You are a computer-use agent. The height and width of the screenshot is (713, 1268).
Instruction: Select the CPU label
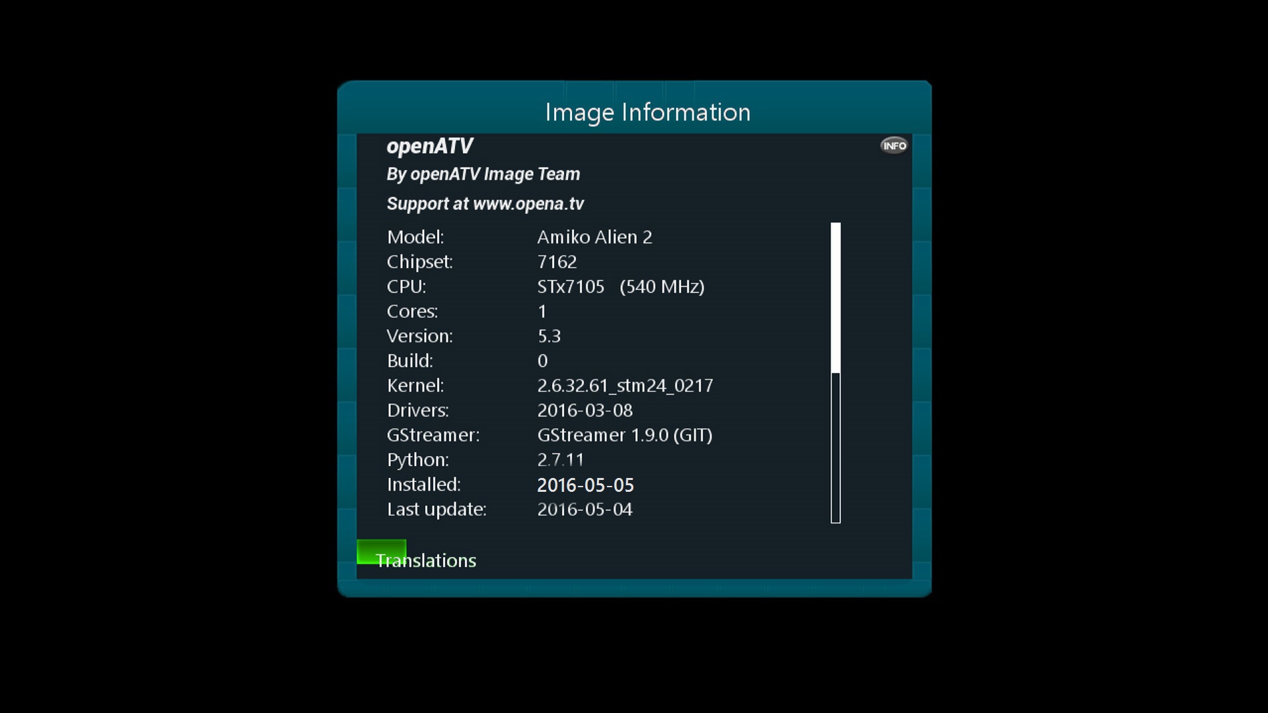(x=406, y=287)
